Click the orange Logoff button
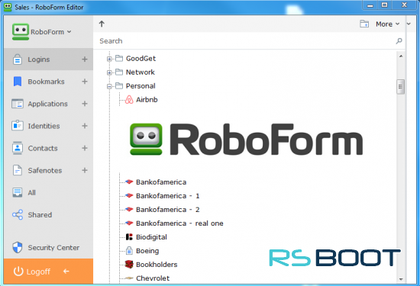 (48, 272)
